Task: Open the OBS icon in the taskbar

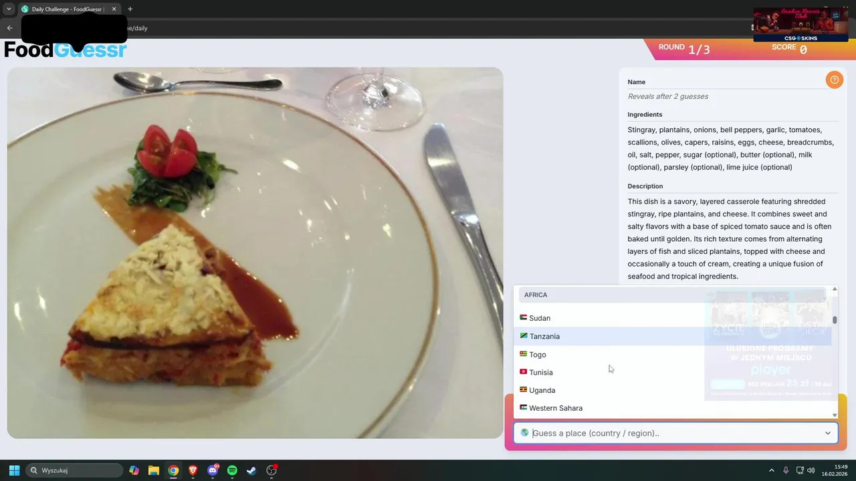Action: point(272,470)
